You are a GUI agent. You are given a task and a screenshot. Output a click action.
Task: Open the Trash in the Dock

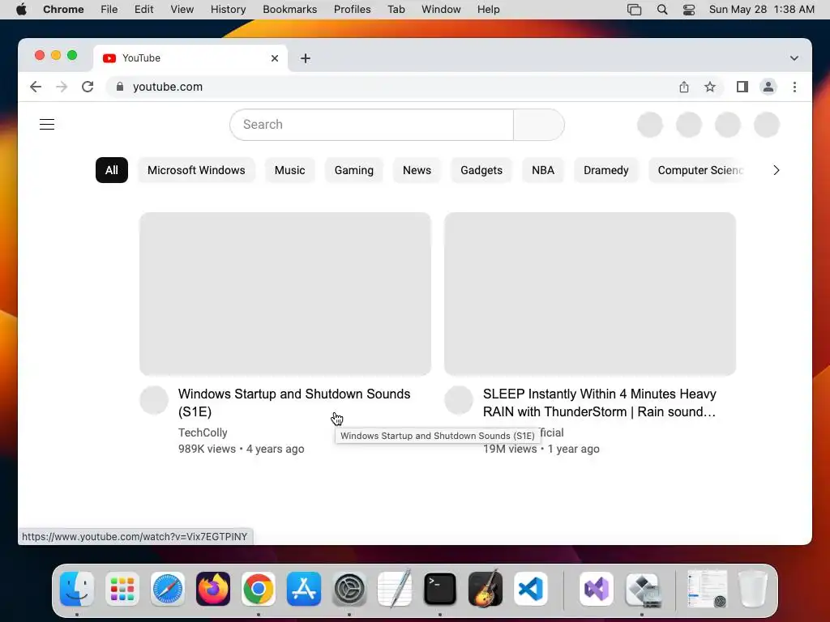pyautogui.click(x=753, y=589)
